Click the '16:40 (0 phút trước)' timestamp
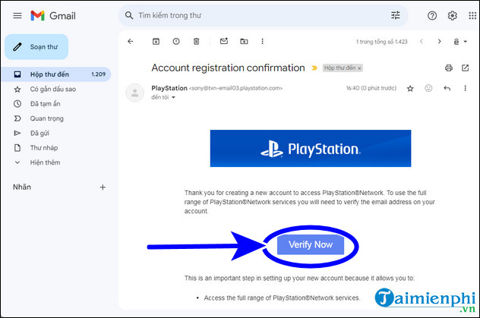This screenshot has height=318, width=480. coord(371,88)
